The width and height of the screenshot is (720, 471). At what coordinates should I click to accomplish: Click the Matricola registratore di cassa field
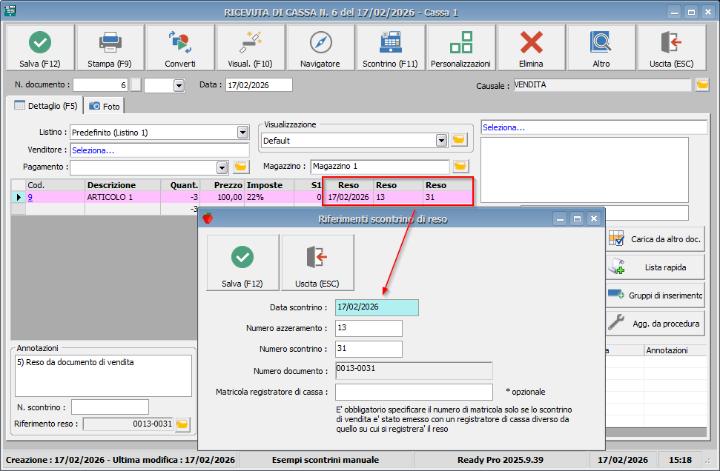pyautogui.click(x=414, y=392)
